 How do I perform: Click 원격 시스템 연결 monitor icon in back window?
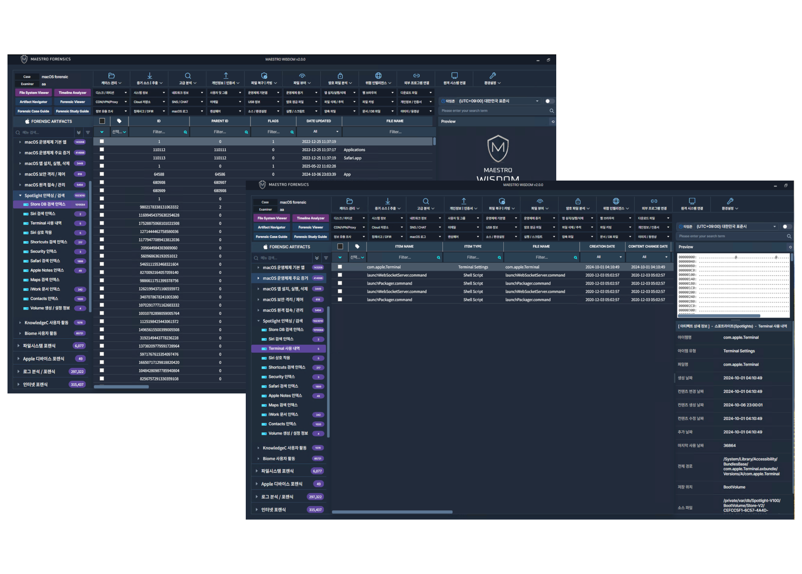[454, 76]
